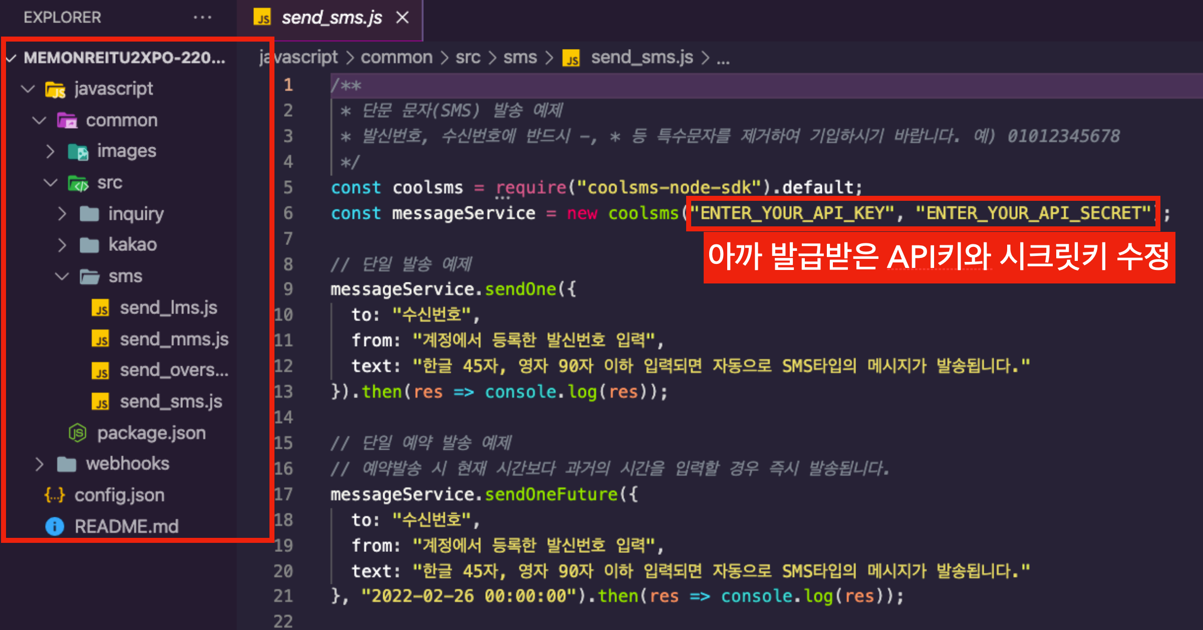
Task: Switch to the send_sms.js editor tab
Action: pyautogui.click(x=332, y=18)
